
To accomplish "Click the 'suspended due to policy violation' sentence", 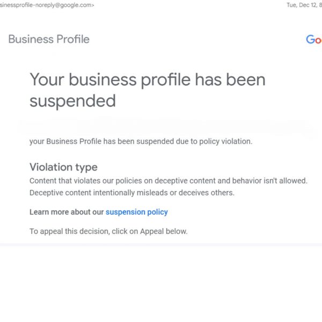I will [x=141, y=142].
